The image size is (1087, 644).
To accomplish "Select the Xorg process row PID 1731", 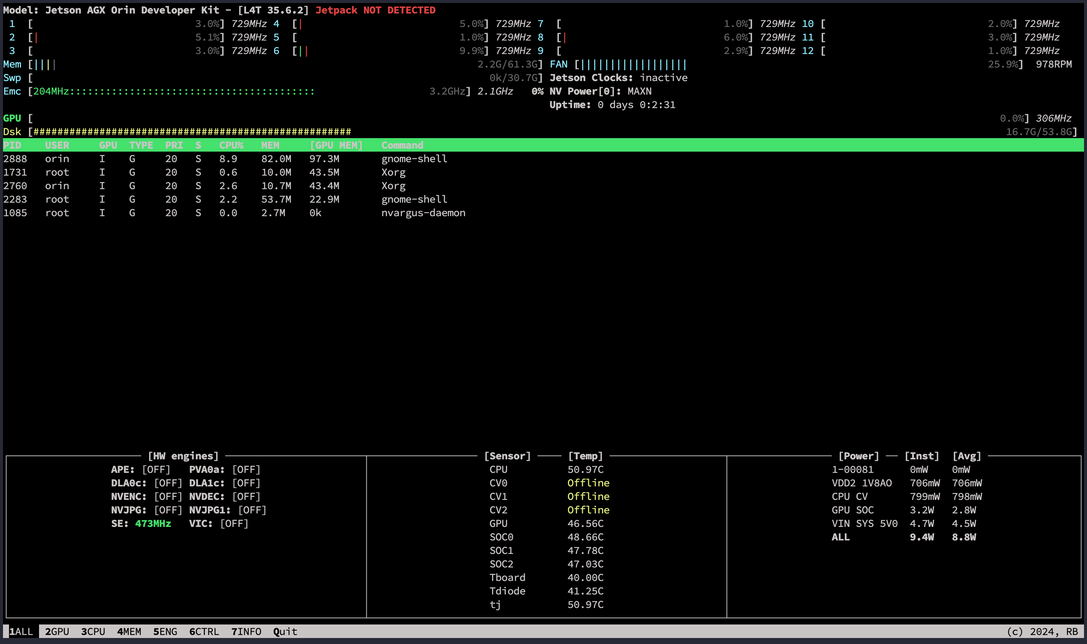I will pyautogui.click(x=543, y=172).
